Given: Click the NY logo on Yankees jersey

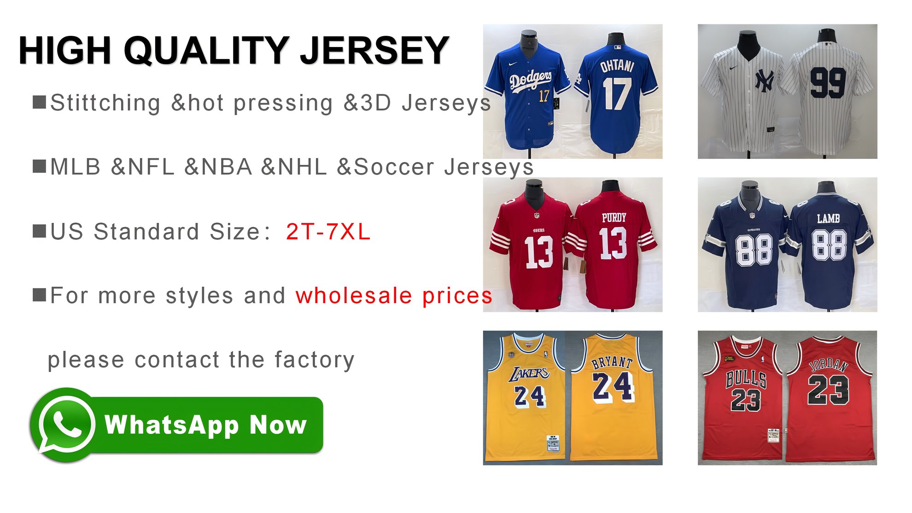Looking at the screenshot, I should 764,82.
